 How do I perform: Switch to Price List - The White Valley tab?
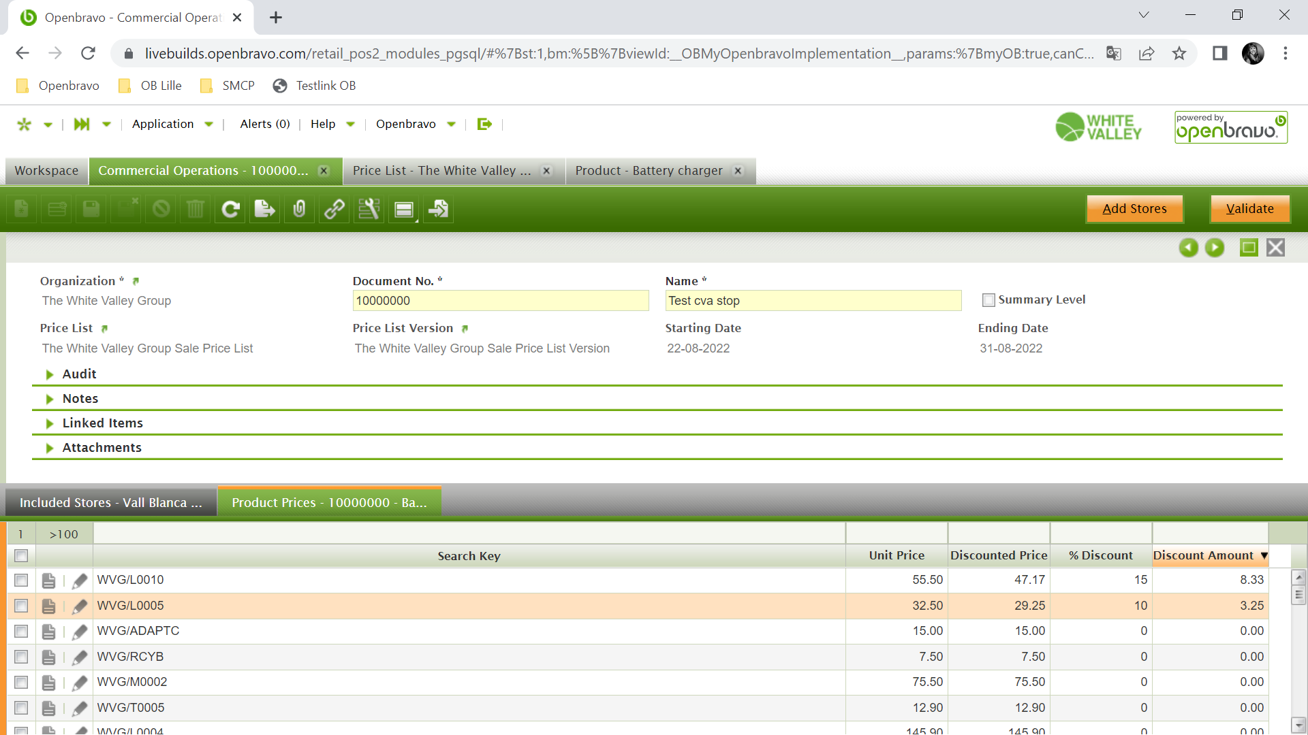point(441,171)
